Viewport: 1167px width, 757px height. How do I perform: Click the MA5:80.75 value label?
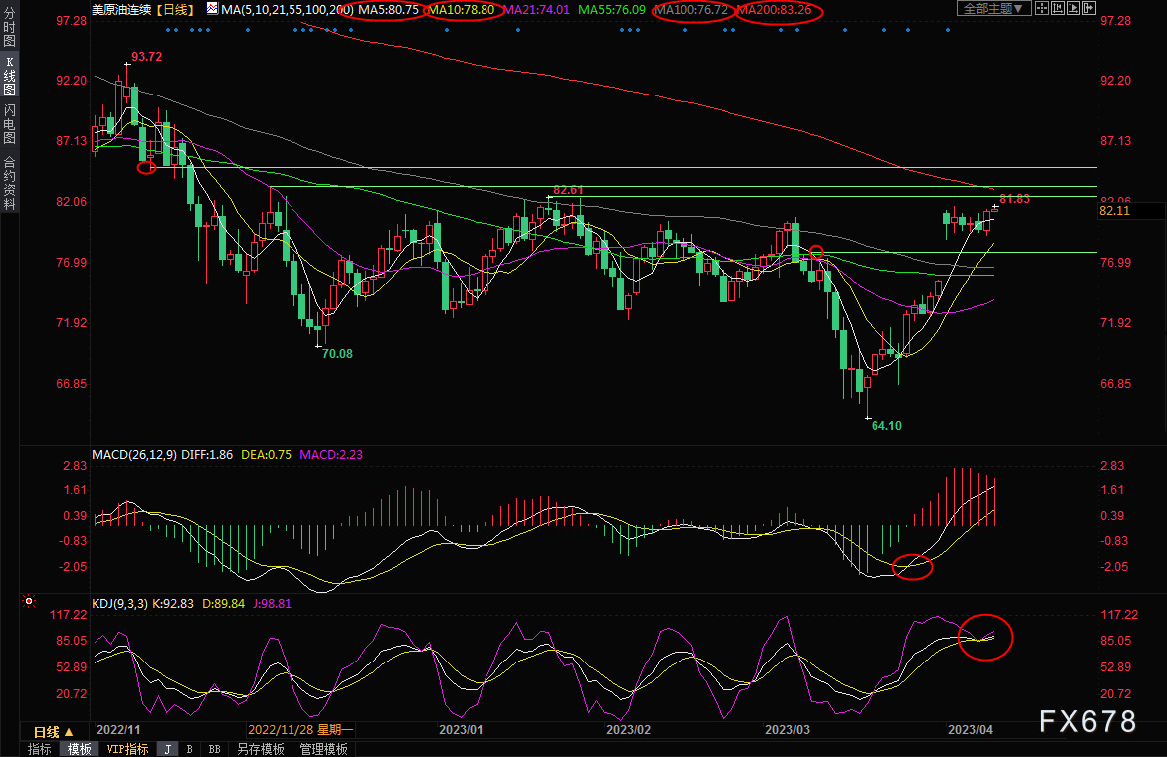coord(389,10)
